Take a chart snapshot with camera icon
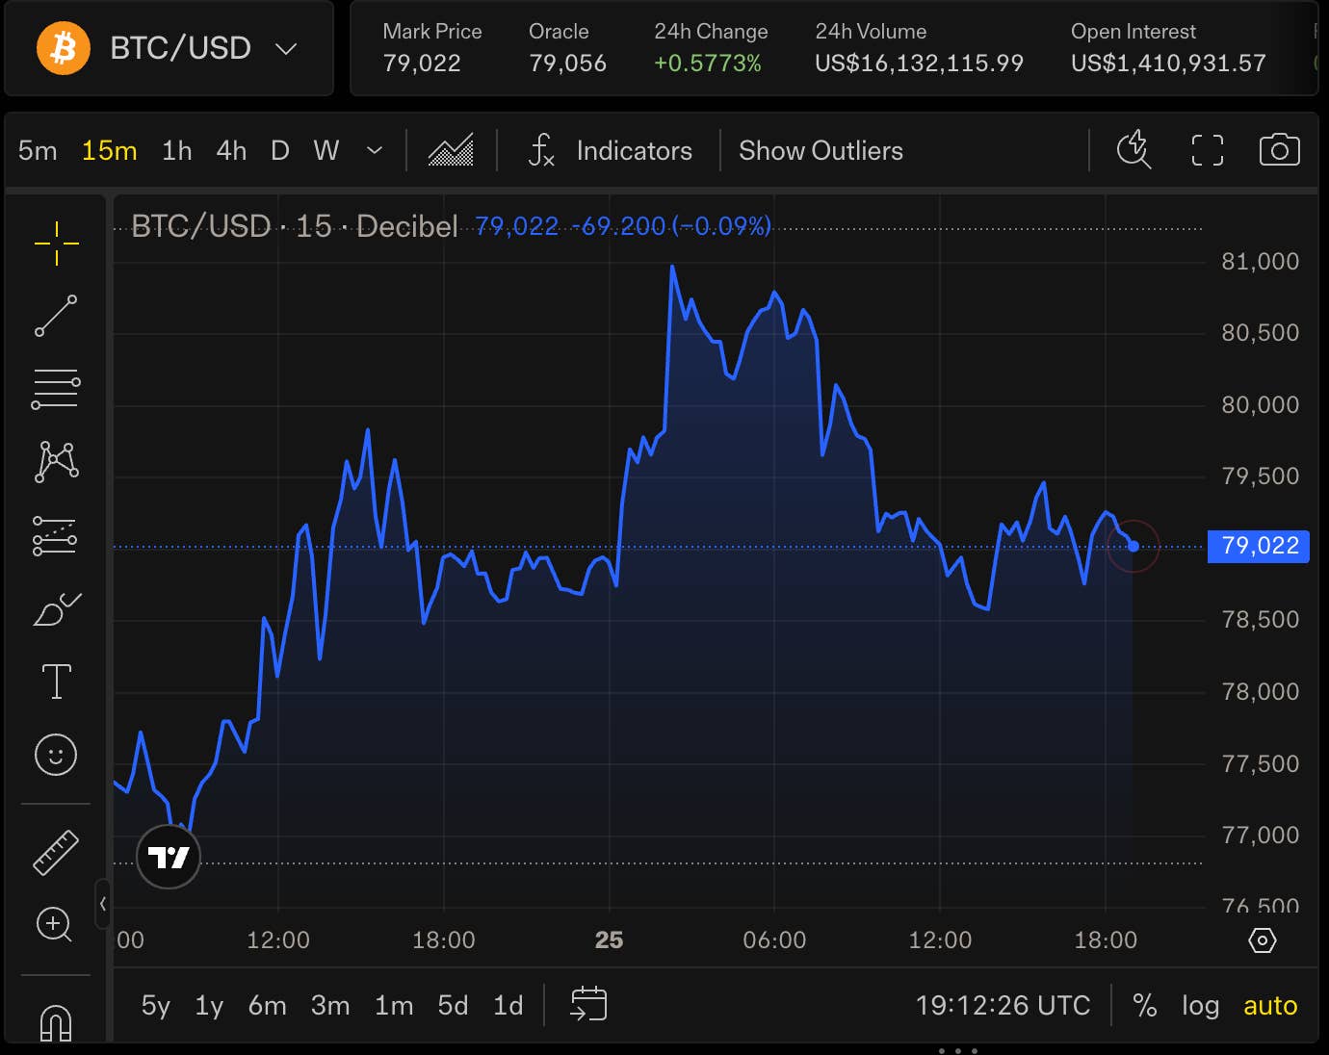 (1279, 150)
